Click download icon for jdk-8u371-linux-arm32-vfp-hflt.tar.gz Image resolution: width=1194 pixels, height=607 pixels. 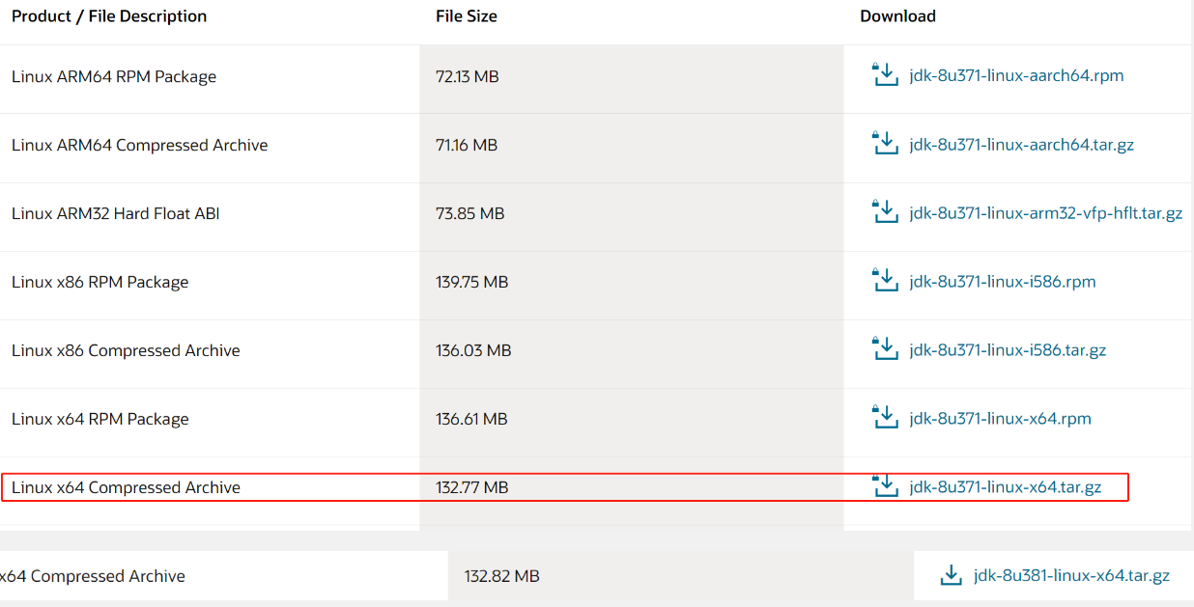[x=885, y=211]
